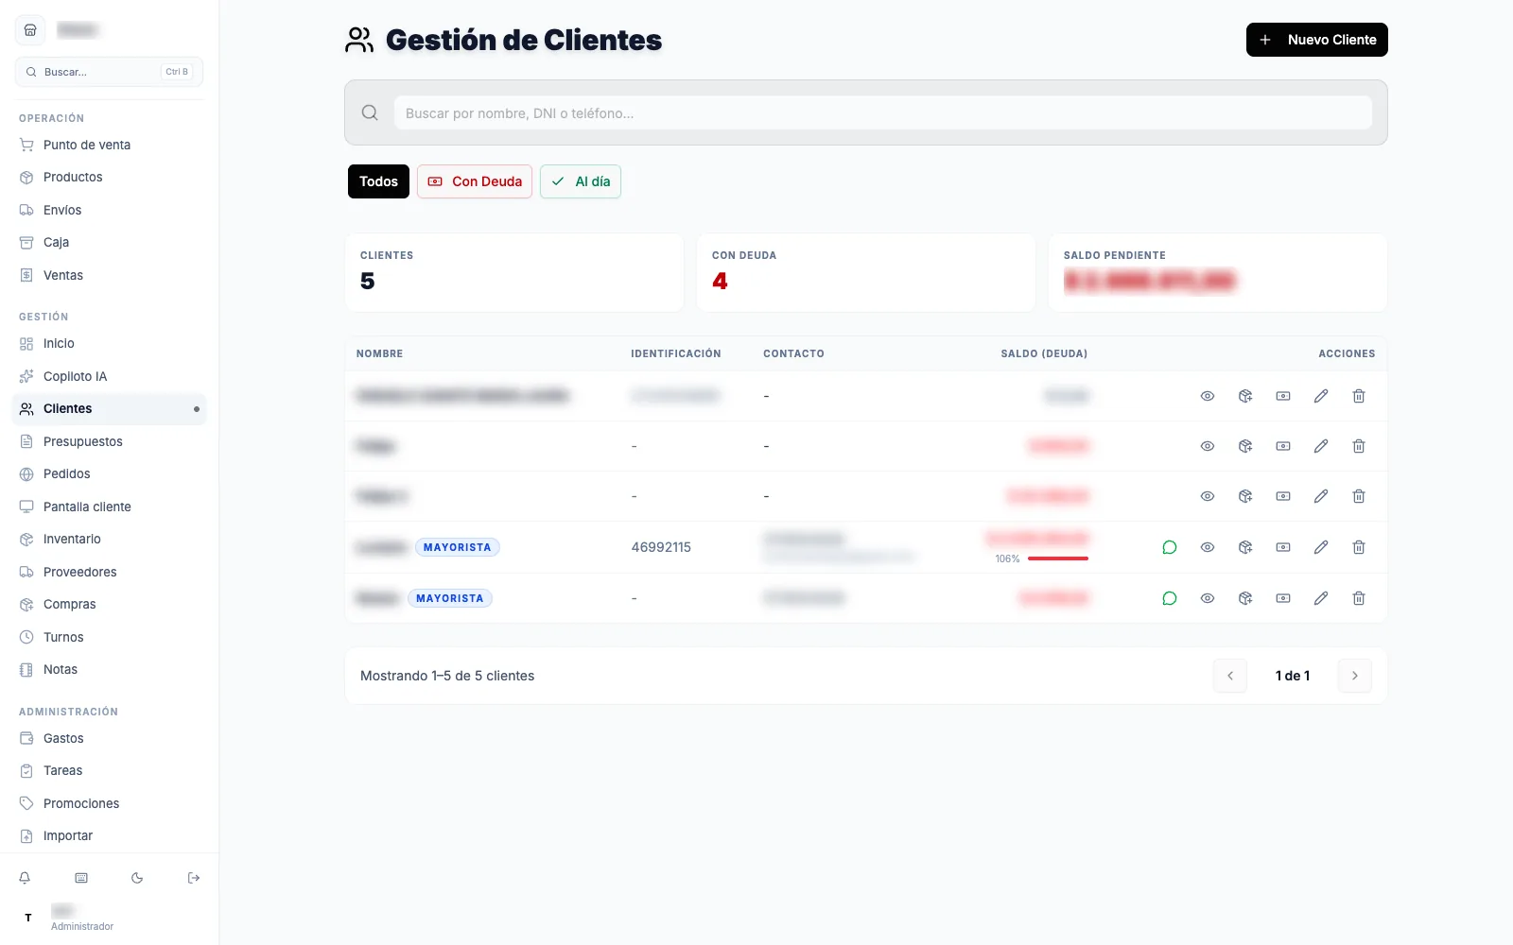Open the Caja section

point(110,242)
